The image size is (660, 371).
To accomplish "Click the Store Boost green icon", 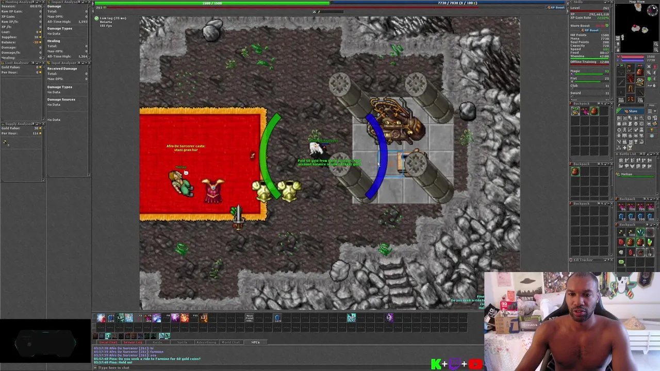I will 607,25.
